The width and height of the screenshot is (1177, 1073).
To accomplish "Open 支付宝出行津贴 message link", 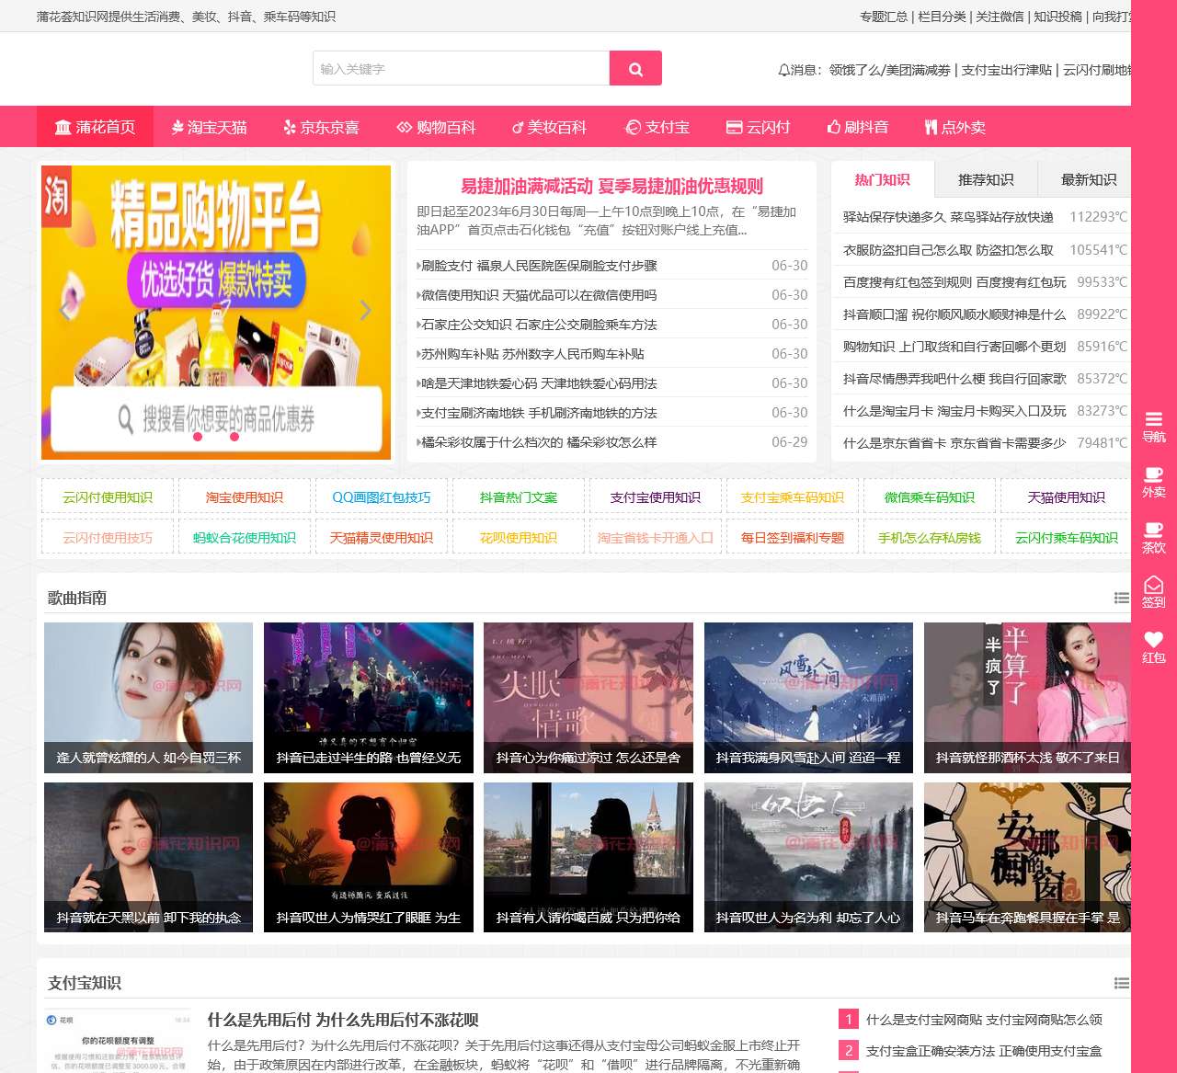I will 1007,70.
